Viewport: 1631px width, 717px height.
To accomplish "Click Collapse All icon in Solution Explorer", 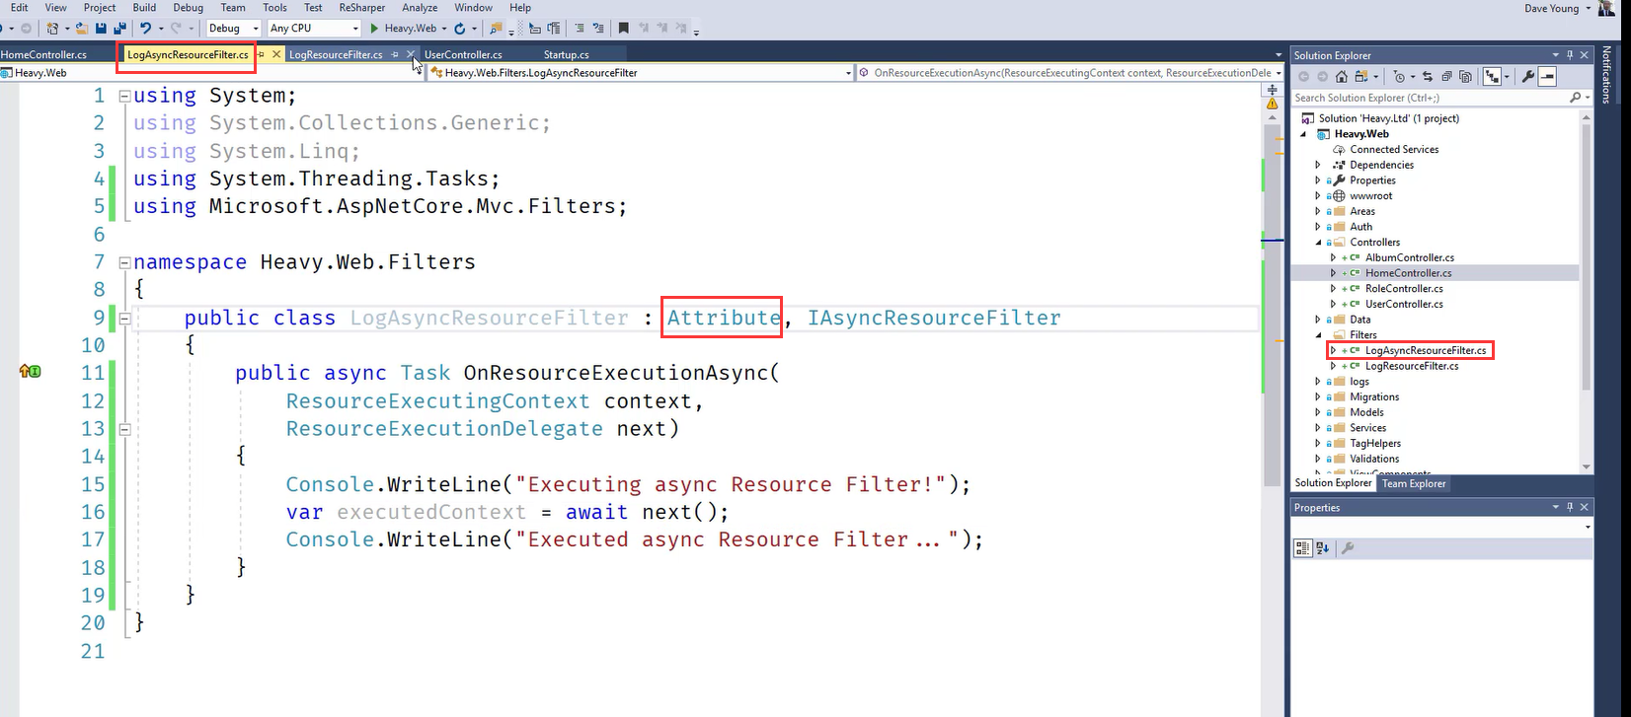I will [x=1446, y=77].
